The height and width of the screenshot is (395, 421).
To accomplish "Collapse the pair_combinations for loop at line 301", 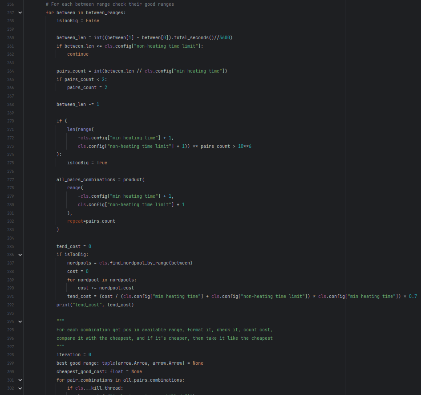I will pyautogui.click(x=20, y=380).
